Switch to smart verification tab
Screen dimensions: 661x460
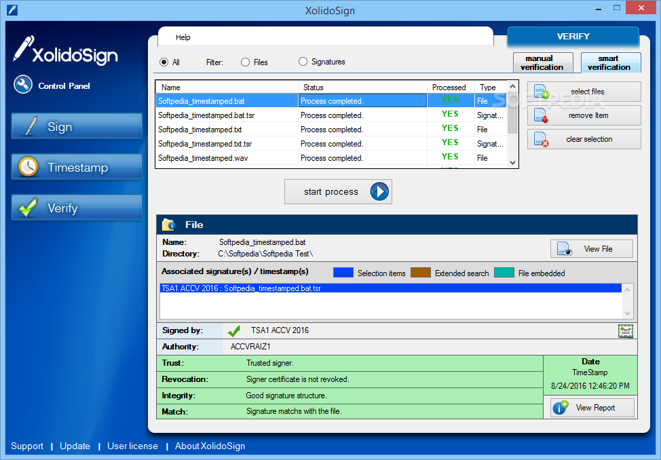point(610,63)
